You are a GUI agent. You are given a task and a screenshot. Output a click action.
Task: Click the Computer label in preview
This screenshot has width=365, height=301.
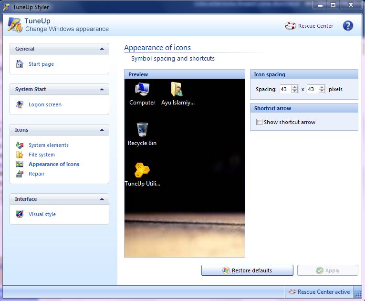(x=142, y=103)
